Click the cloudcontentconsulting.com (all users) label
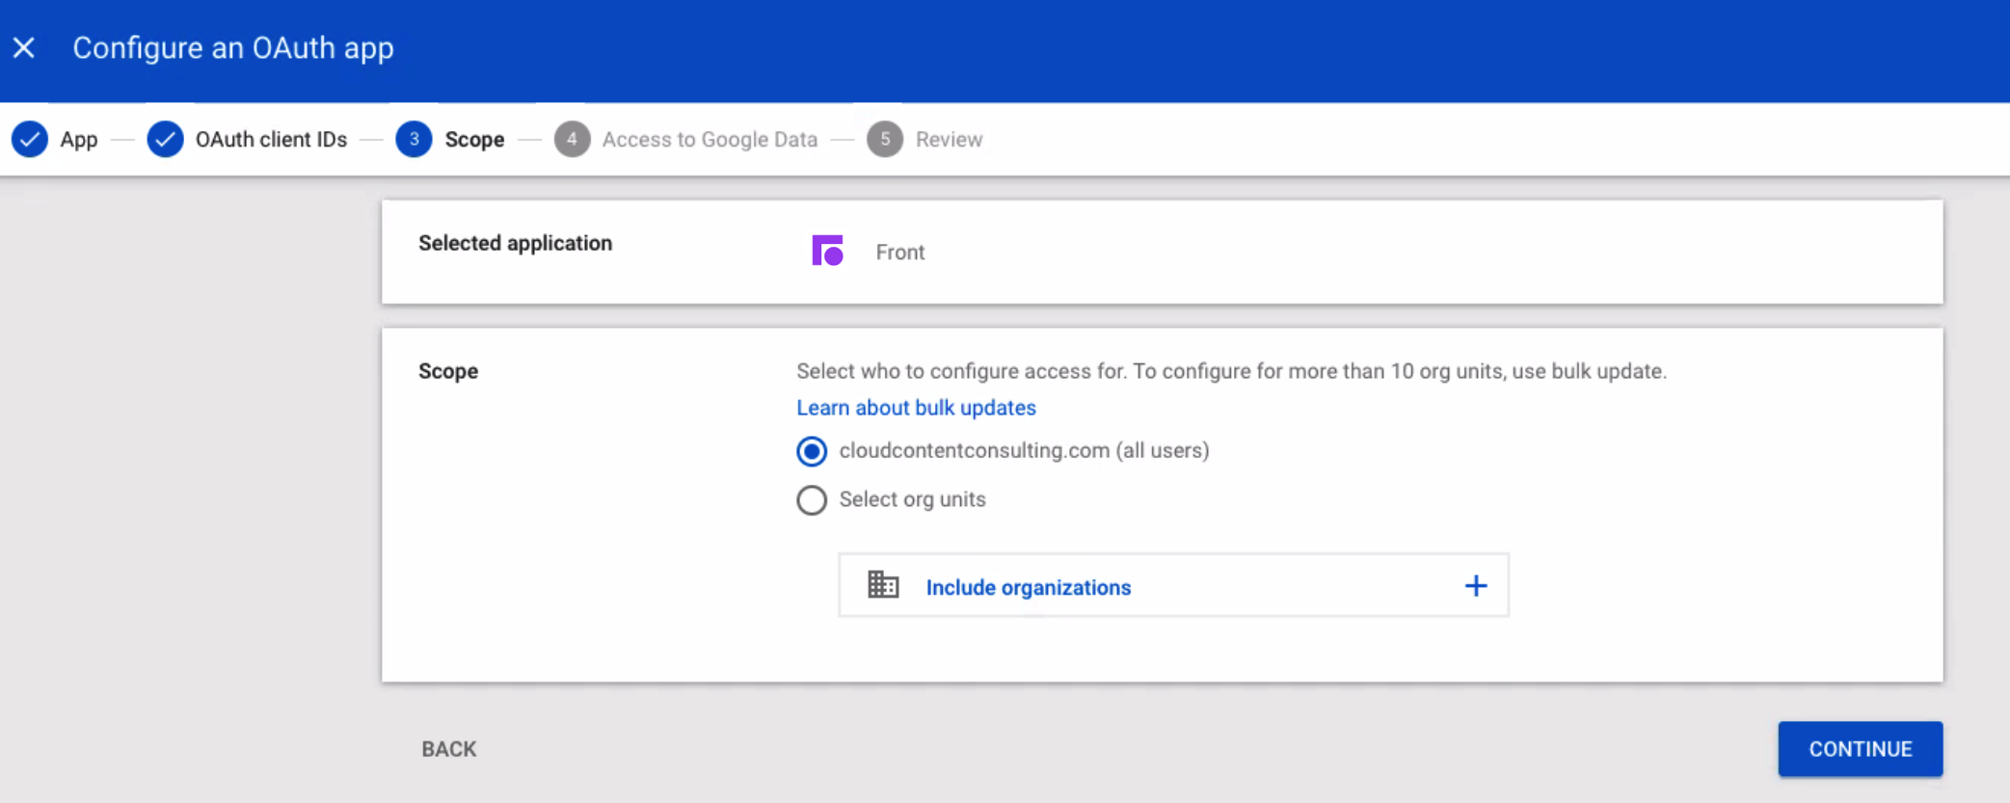 pos(1024,450)
